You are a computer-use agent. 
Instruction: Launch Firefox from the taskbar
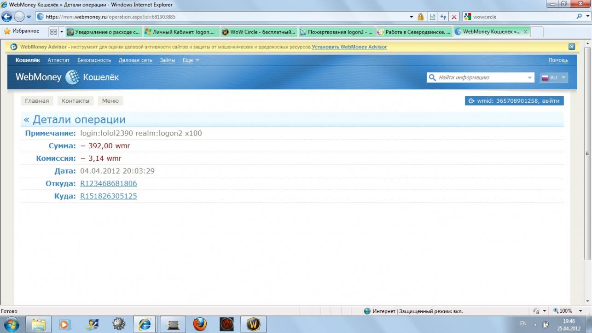coord(200,324)
